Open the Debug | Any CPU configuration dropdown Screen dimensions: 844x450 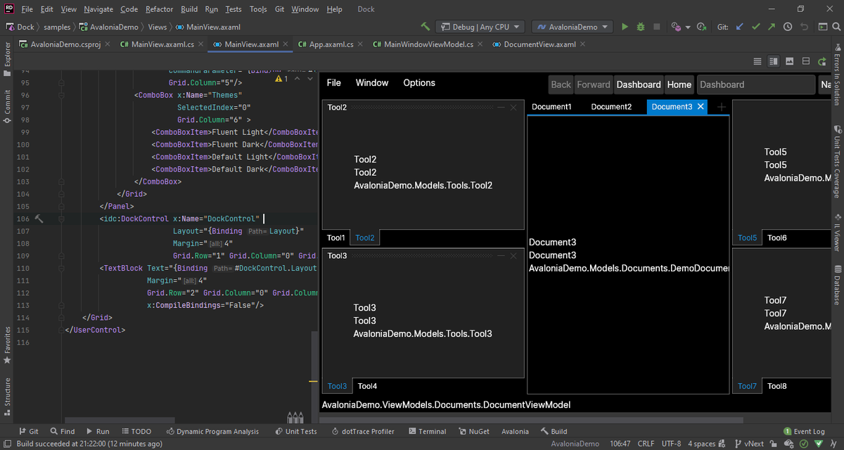click(480, 27)
